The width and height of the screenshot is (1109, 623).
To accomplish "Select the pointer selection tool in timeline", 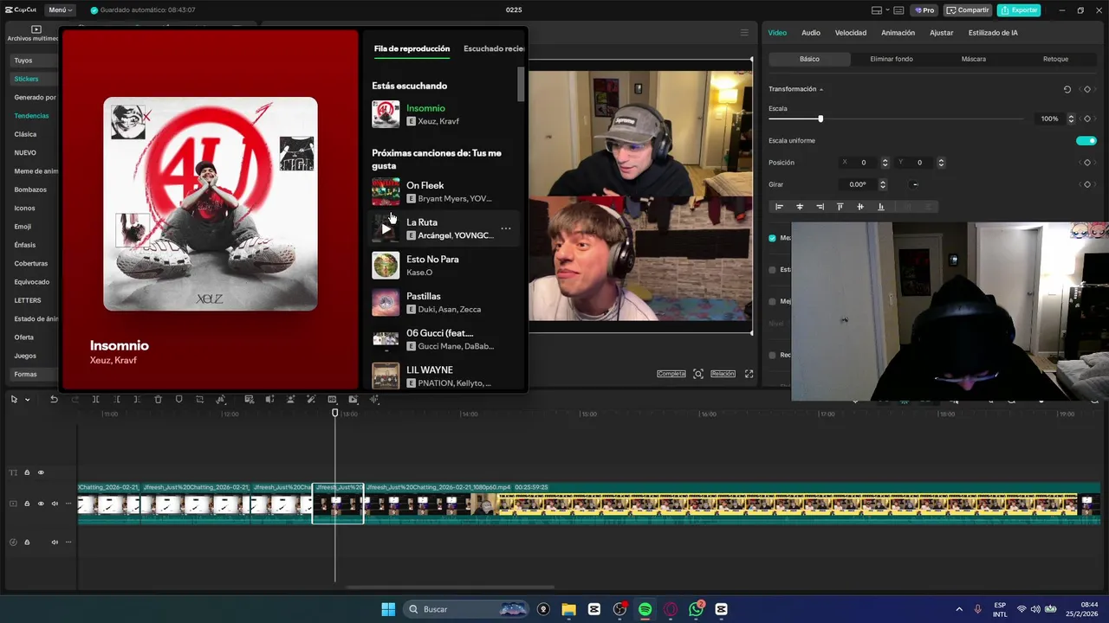I will click(x=14, y=400).
